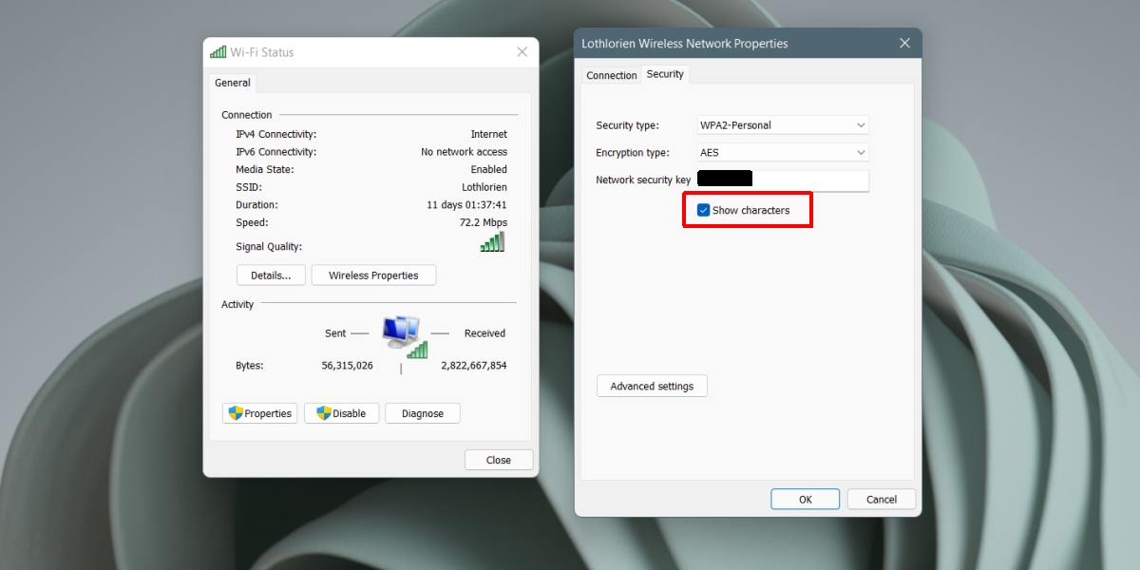Viewport: 1140px width, 570px height.
Task: Close Lothlorien Wireless Network Properties window with X
Action: [x=904, y=43]
